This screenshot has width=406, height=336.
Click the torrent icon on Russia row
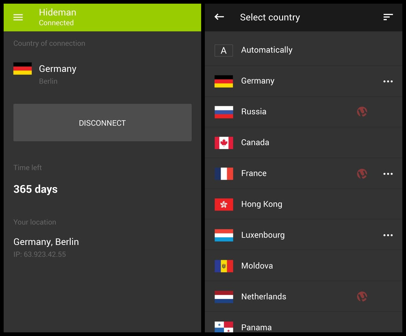(x=362, y=112)
